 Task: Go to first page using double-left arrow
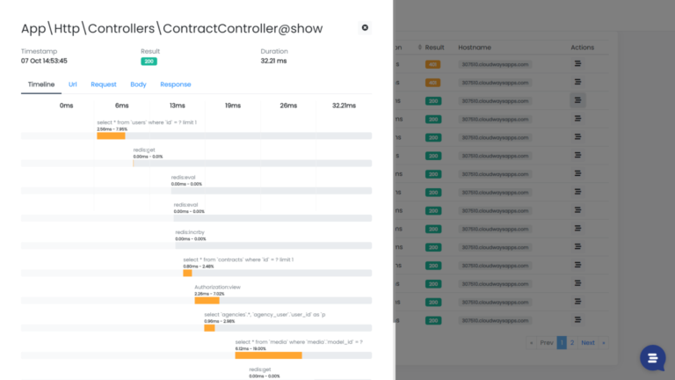point(531,343)
